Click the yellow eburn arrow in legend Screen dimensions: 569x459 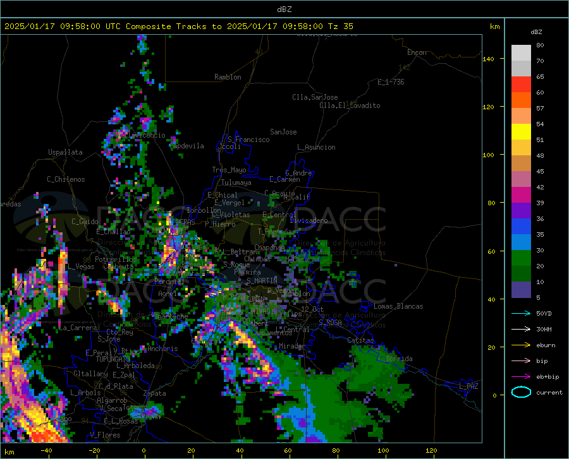[521, 345]
